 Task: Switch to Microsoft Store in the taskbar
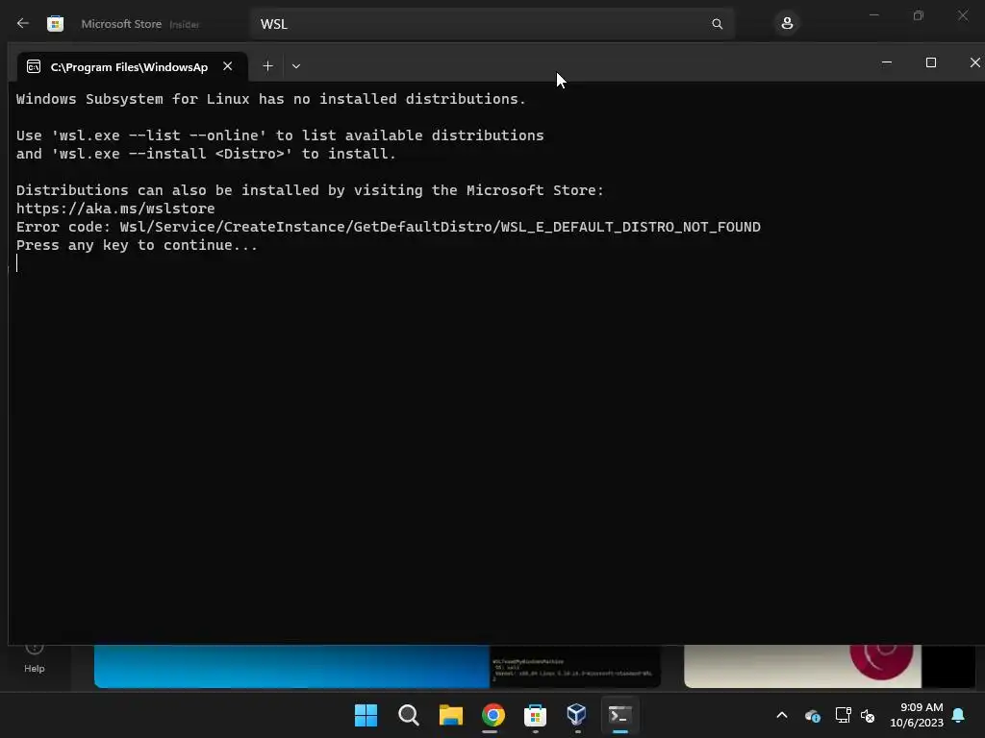(x=535, y=715)
